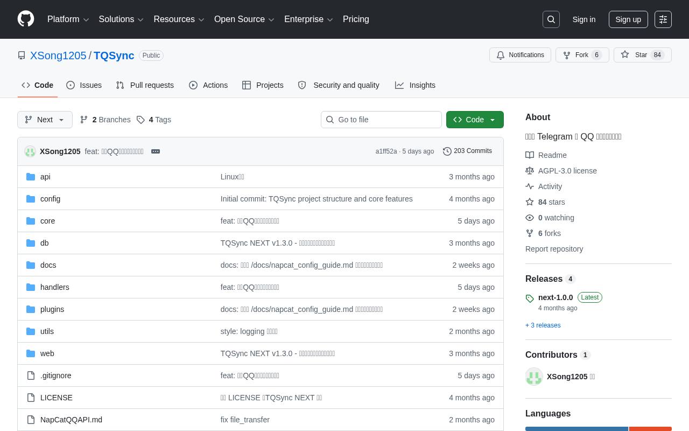The height and width of the screenshot is (431, 689).
Task: Open the 6 forks link in About
Action: tap(543, 233)
